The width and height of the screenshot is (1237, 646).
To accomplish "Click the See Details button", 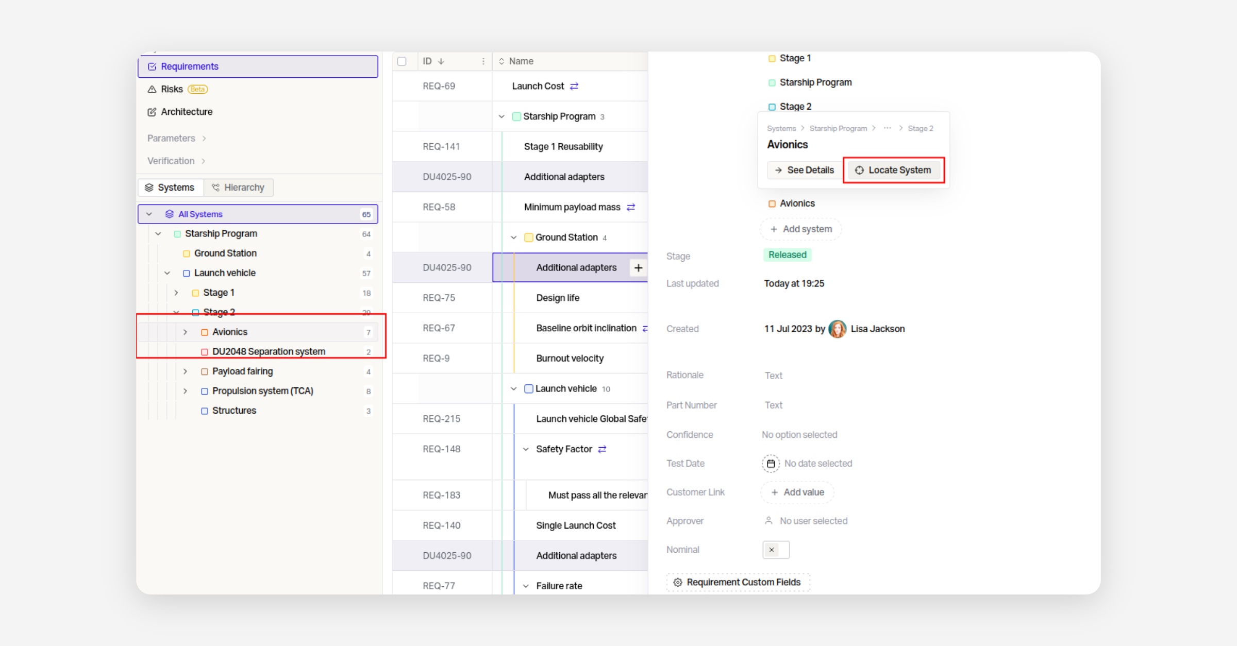I will (x=804, y=170).
